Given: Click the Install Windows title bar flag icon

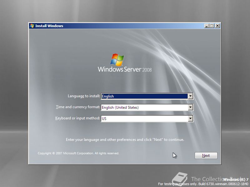Looking at the screenshot, I should tap(32, 26).
